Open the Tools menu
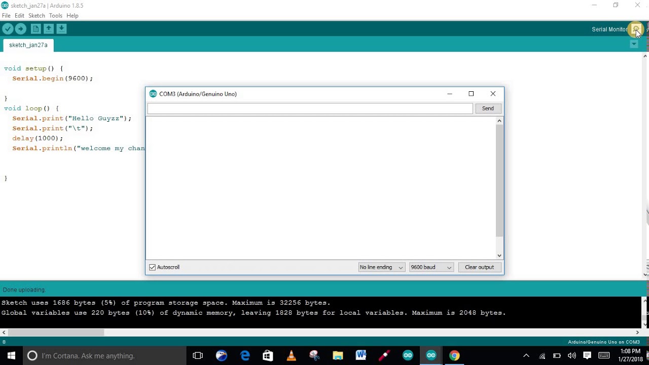 [56, 16]
